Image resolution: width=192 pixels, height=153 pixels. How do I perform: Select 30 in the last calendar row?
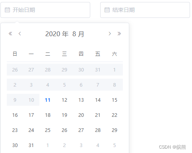click(x=15, y=145)
